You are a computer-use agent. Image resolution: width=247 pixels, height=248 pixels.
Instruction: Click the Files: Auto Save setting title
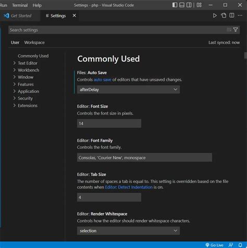92,73
